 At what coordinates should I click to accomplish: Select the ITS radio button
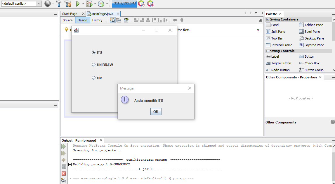click(94, 53)
